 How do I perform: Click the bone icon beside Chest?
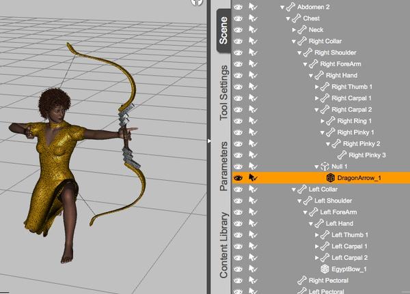click(297, 18)
